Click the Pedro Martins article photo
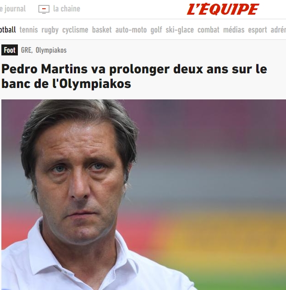This screenshot has width=286, height=290. pyautogui.click(x=144, y=195)
